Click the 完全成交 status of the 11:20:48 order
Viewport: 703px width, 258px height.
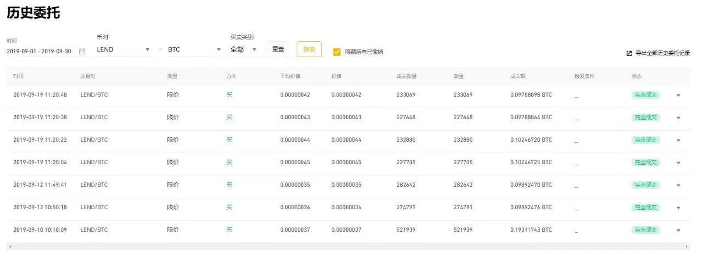click(645, 95)
